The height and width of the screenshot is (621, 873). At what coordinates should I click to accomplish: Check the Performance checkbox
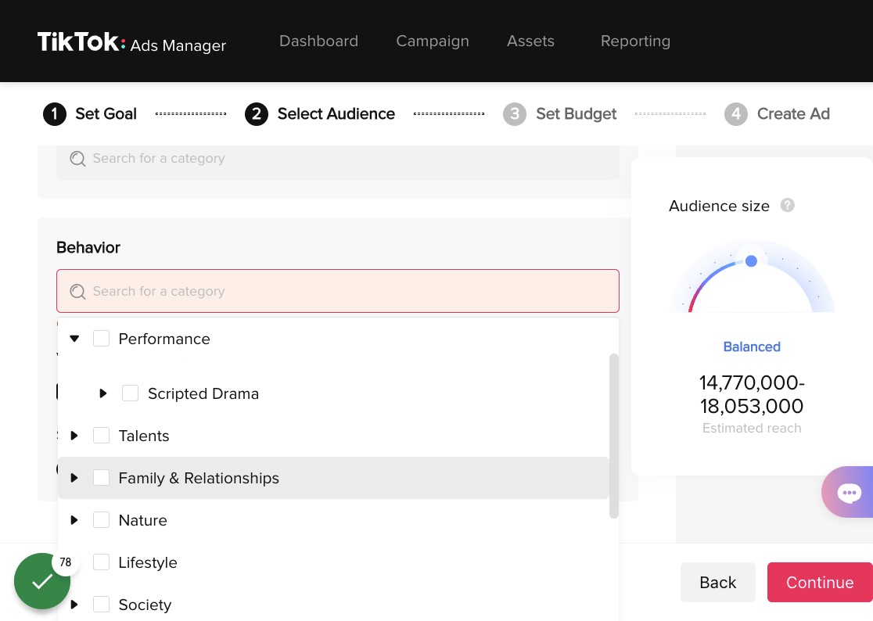click(x=102, y=339)
